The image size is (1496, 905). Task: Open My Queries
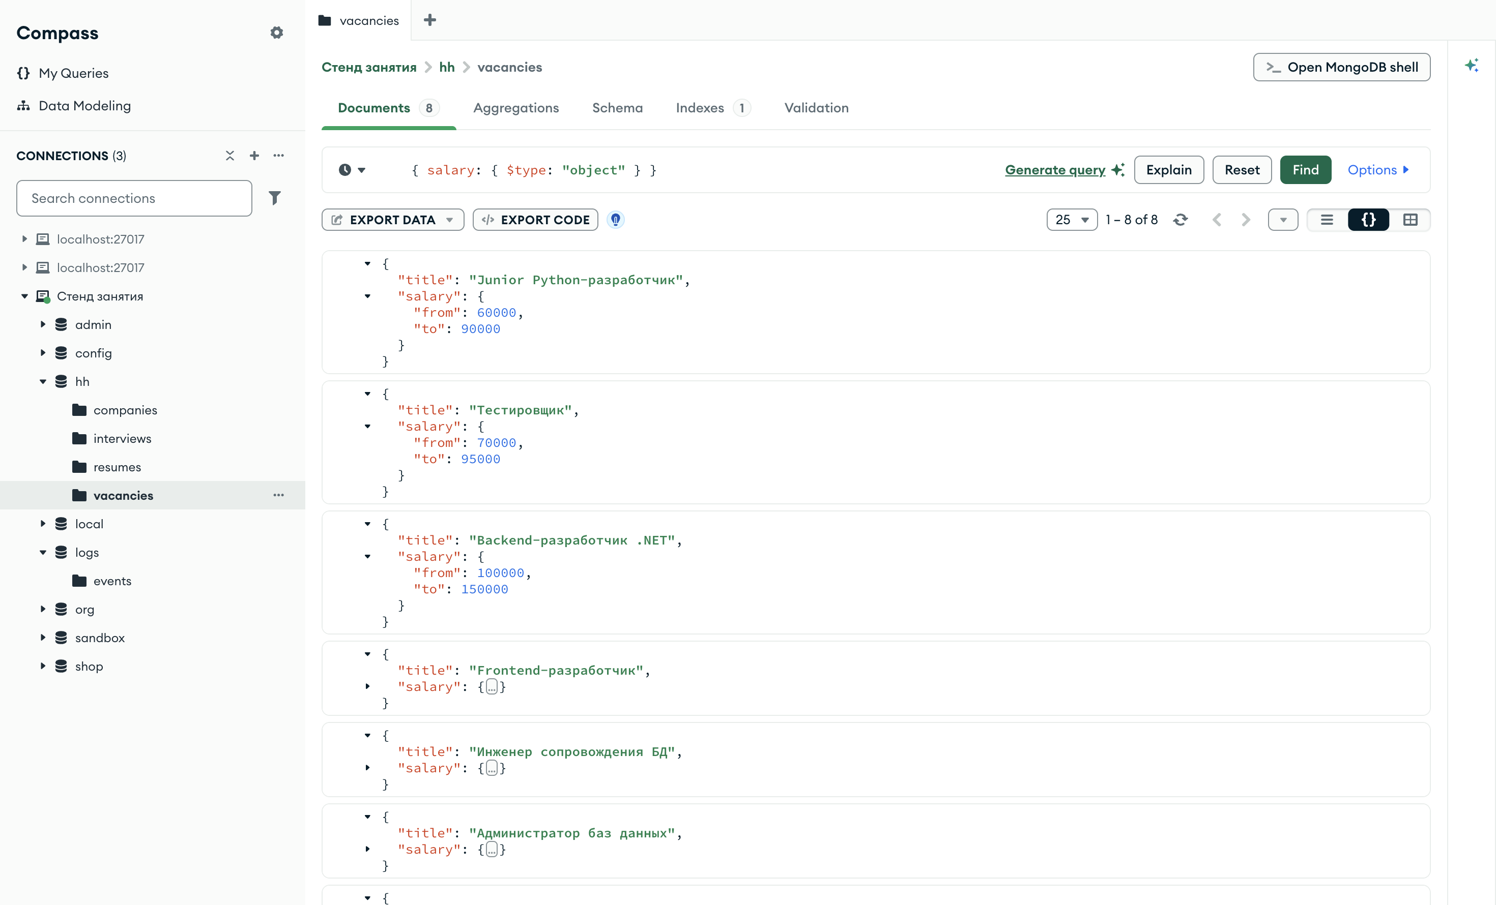tap(73, 73)
